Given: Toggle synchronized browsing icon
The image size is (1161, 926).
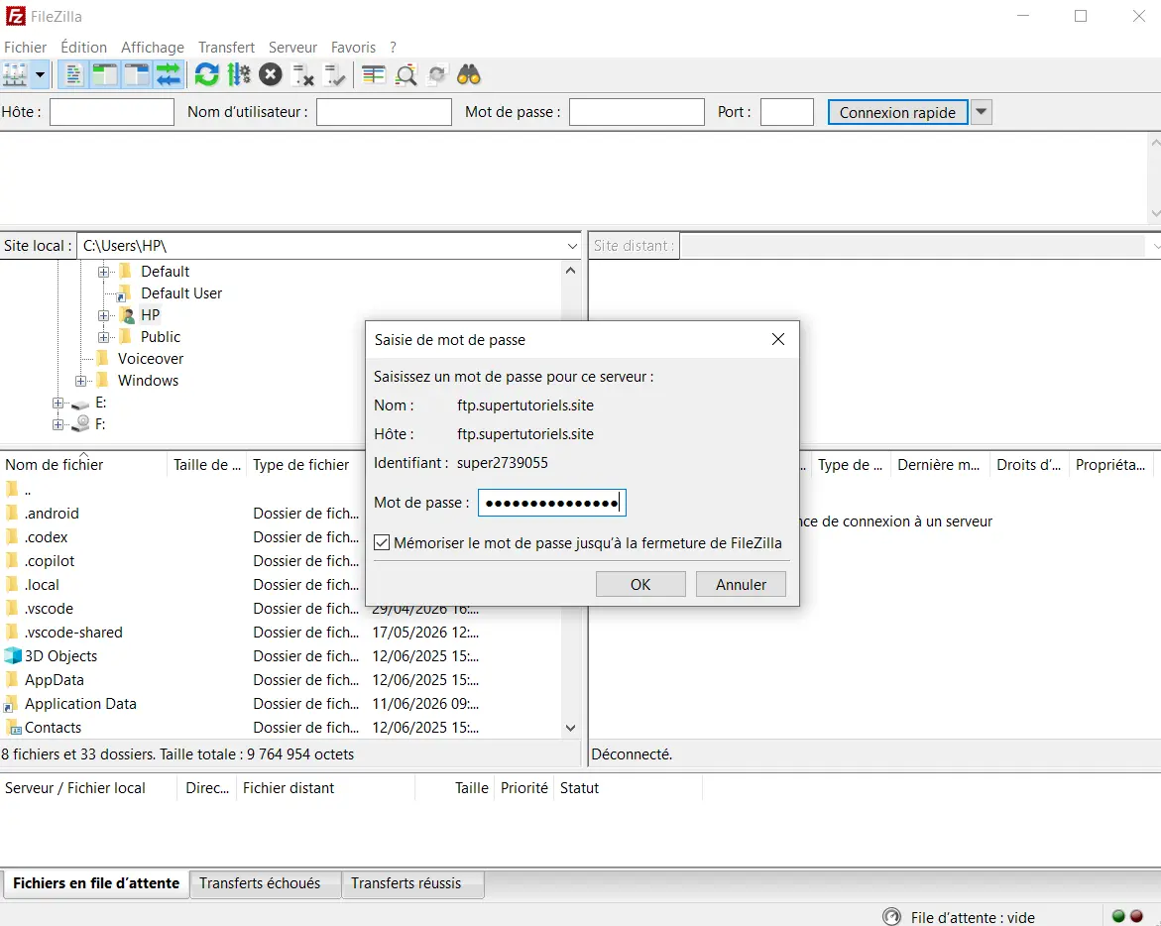Looking at the screenshot, I should click(437, 74).
